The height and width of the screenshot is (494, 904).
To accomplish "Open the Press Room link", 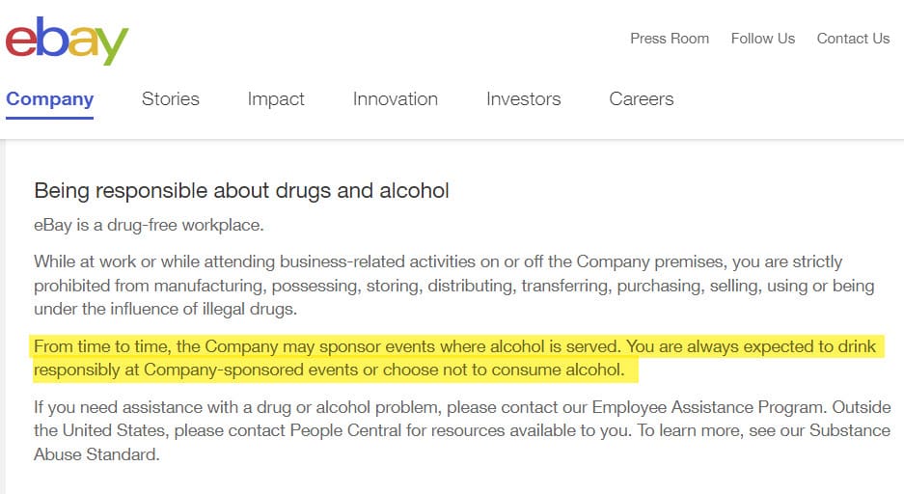I will [669, 39].
